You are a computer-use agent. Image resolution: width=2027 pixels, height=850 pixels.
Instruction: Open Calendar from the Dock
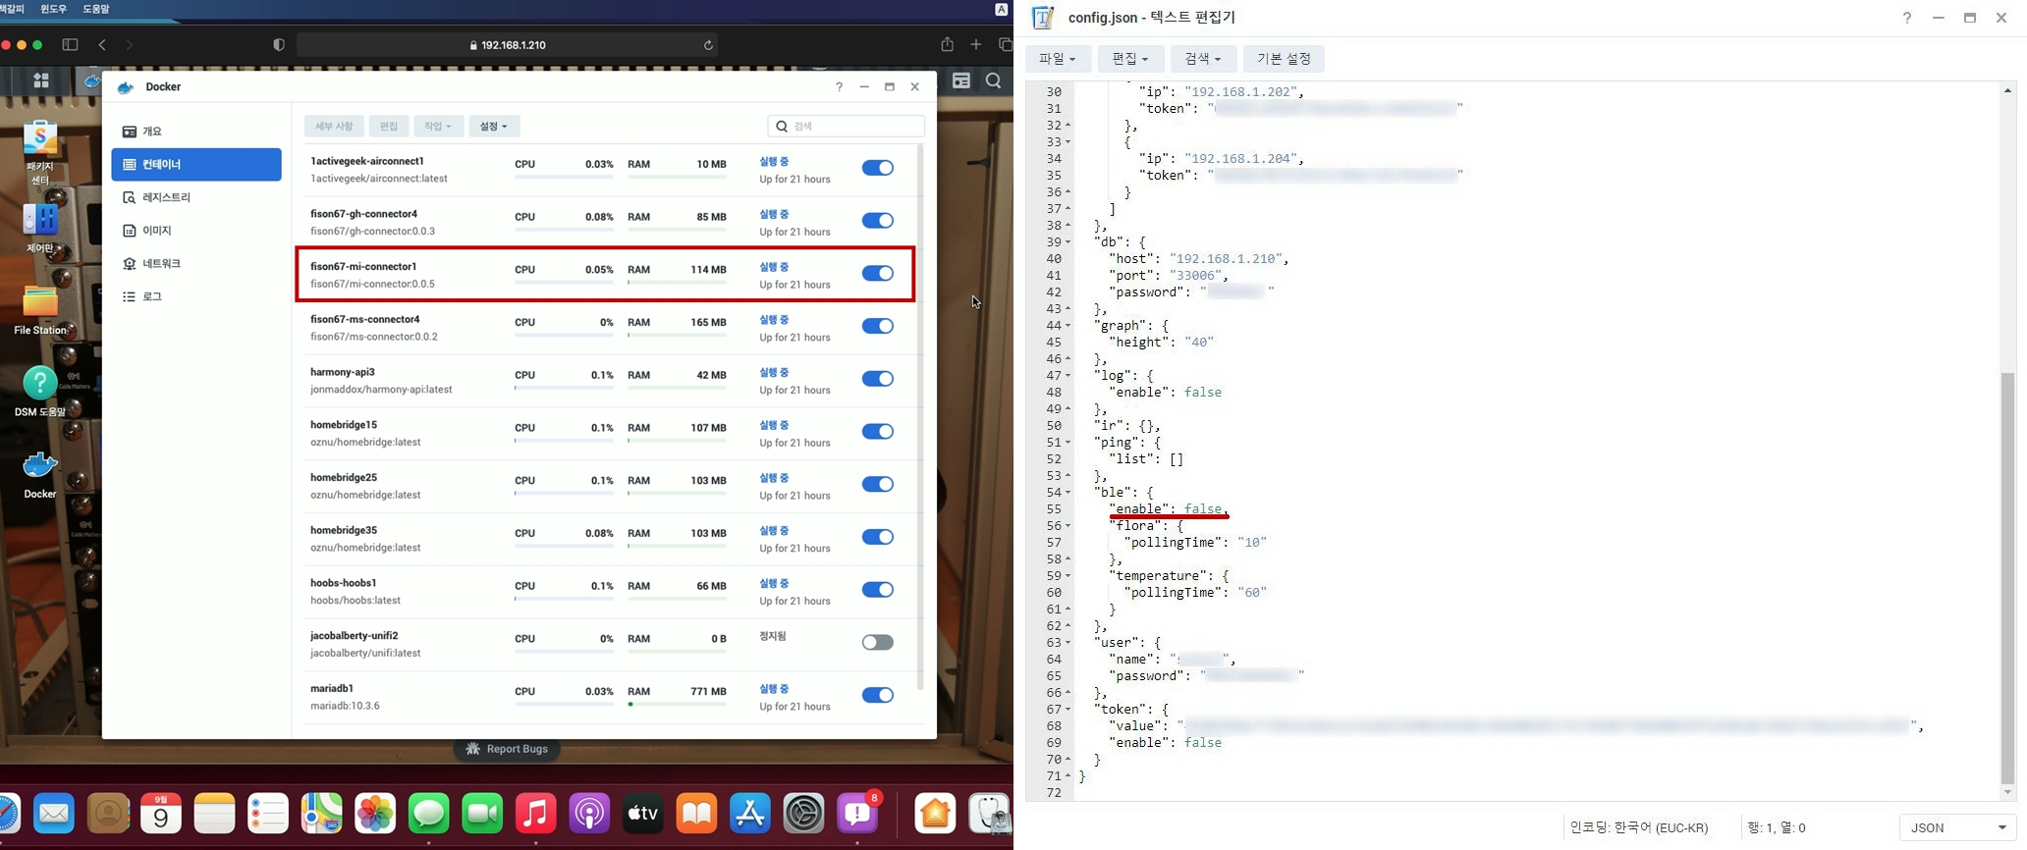coord(161,814)
